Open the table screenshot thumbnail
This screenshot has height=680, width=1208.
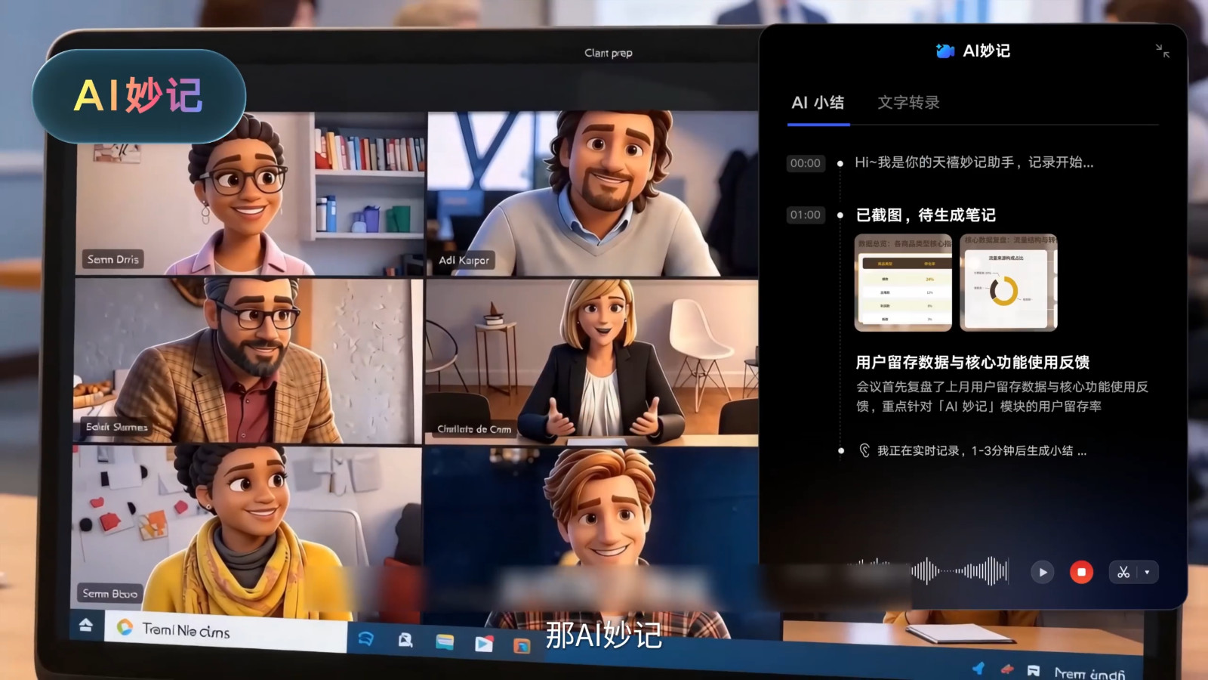tap(903, 283)
